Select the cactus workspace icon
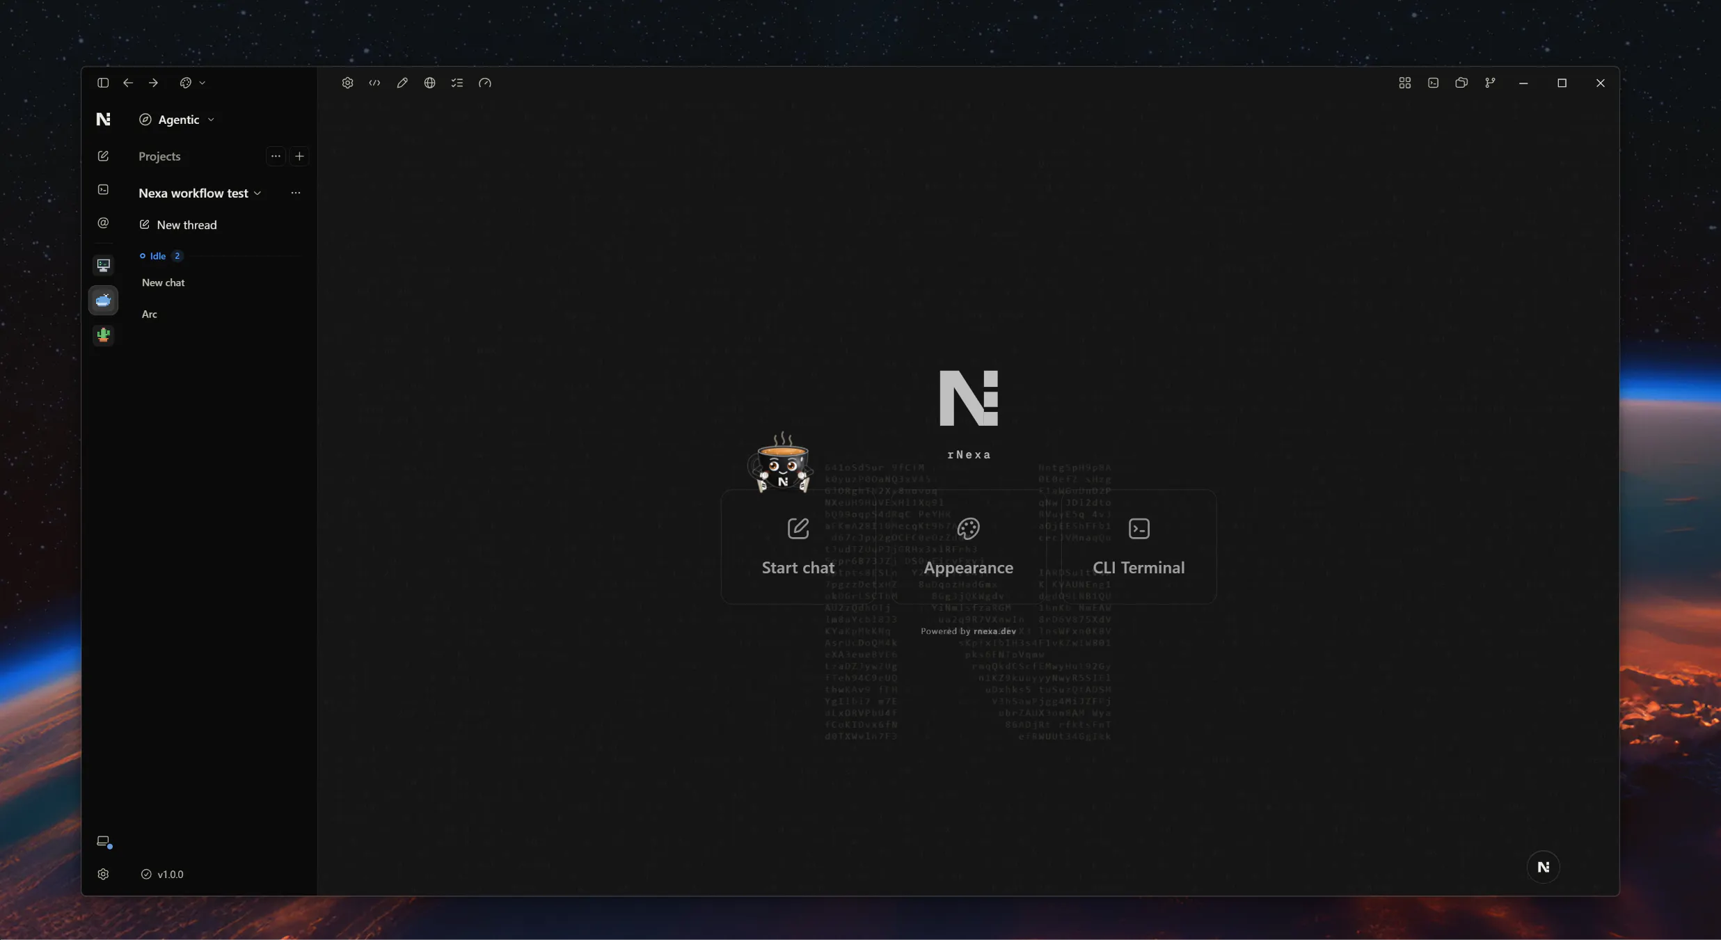 103,335
